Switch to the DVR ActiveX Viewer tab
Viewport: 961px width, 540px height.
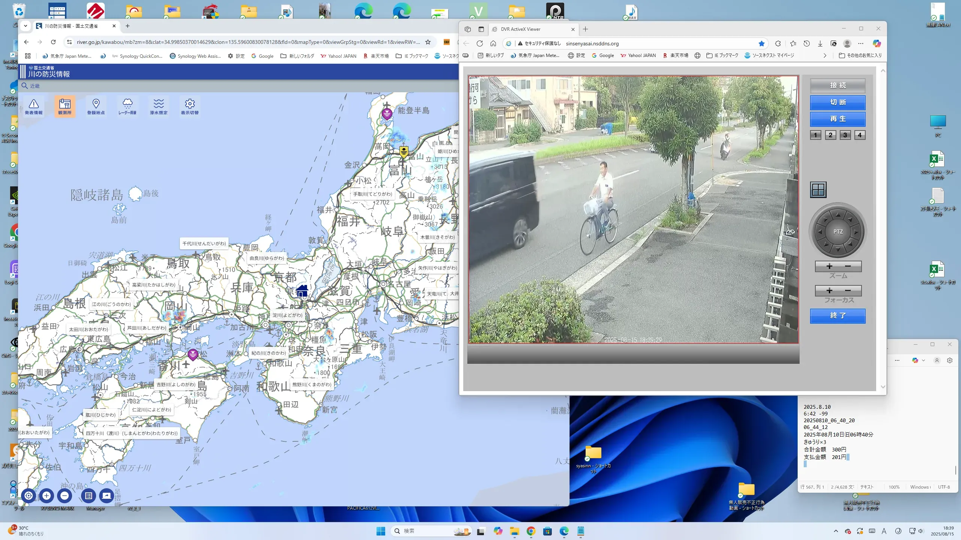(x=520, y=29)
